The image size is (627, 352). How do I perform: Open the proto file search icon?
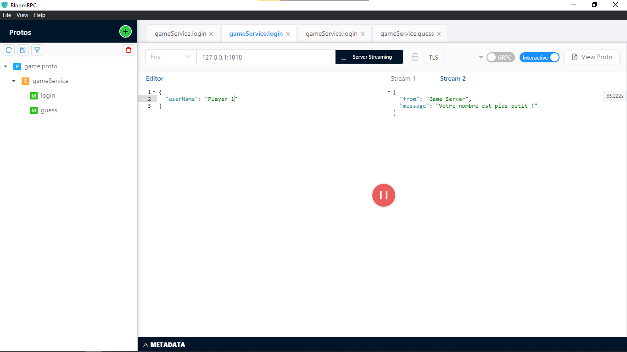pos(22,49)
